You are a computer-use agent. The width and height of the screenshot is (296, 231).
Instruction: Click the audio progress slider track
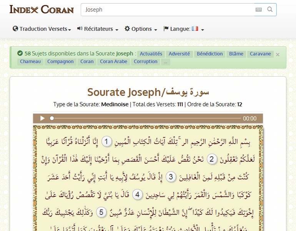146,119
